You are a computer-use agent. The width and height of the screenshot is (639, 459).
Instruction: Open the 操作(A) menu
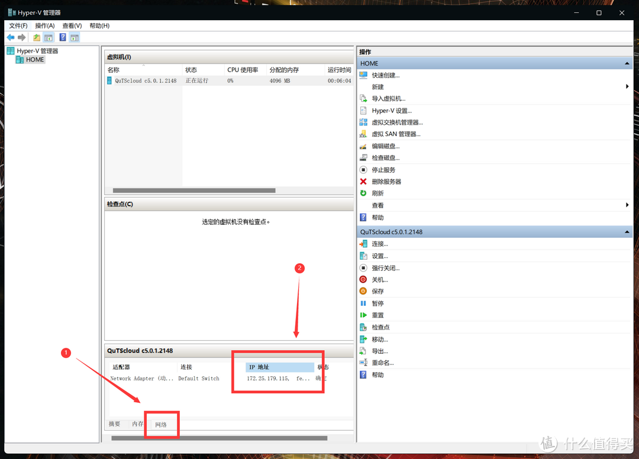pos(45,25)
